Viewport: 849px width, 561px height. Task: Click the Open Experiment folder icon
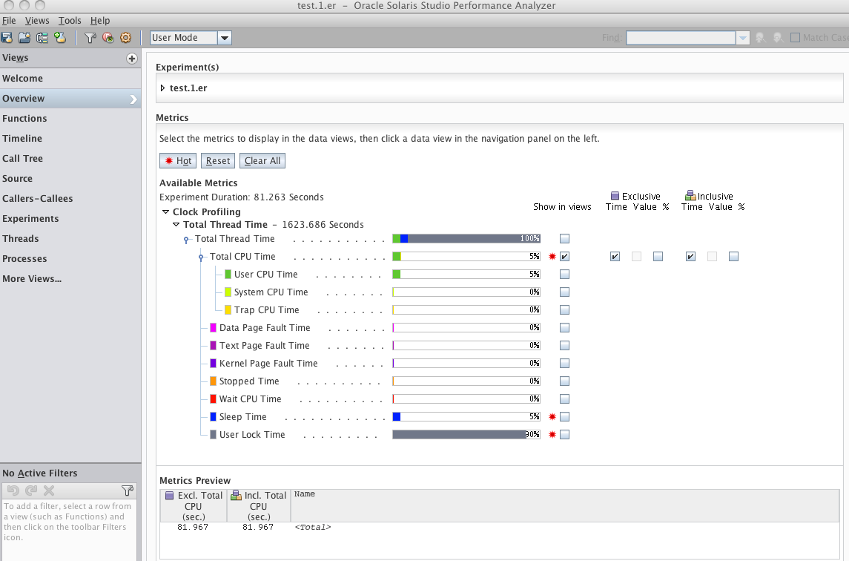click(x=24, y=37)
